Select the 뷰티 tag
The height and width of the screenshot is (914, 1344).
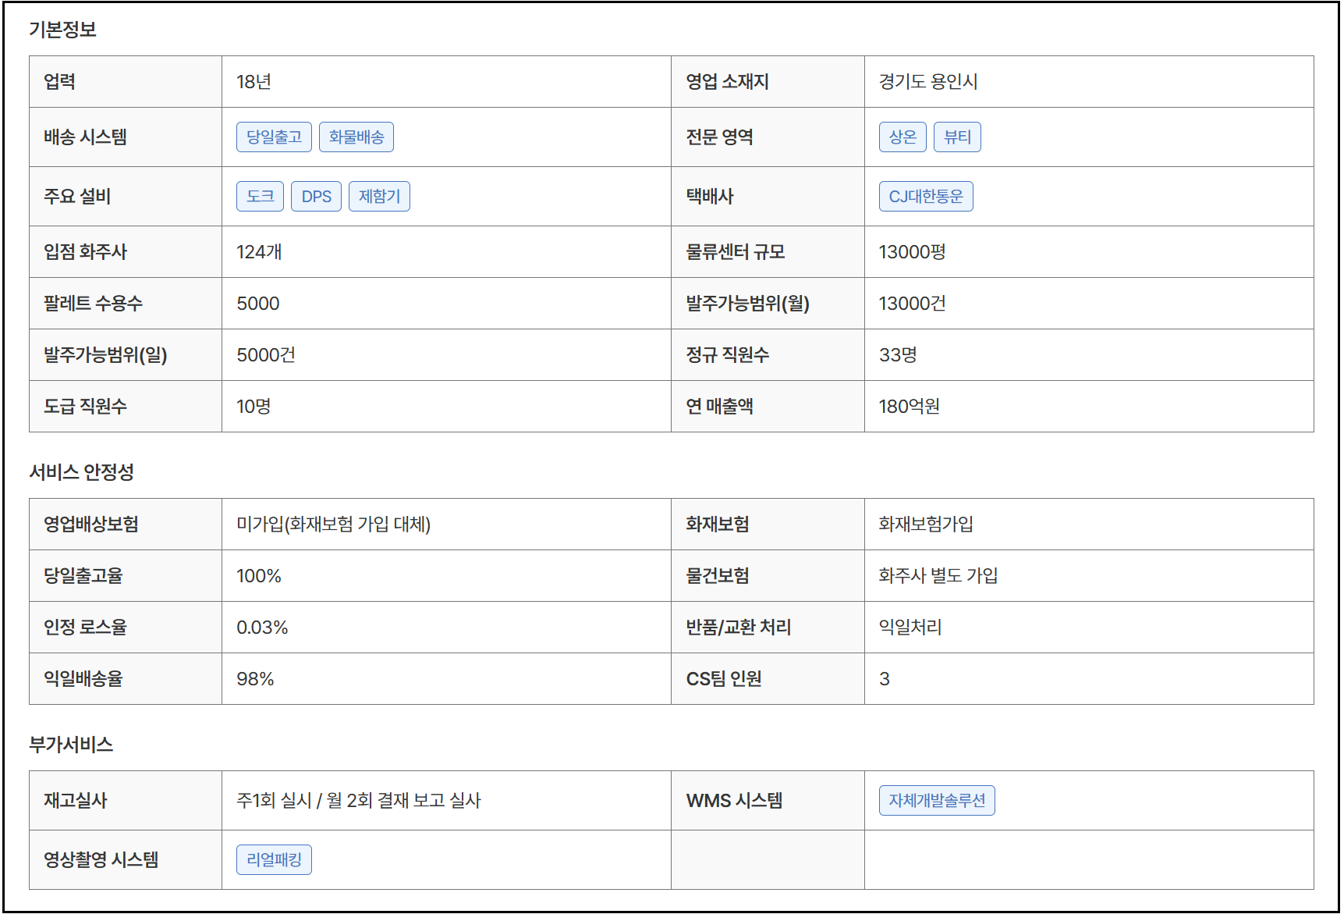pyautogui.click(x=956, y=137)
